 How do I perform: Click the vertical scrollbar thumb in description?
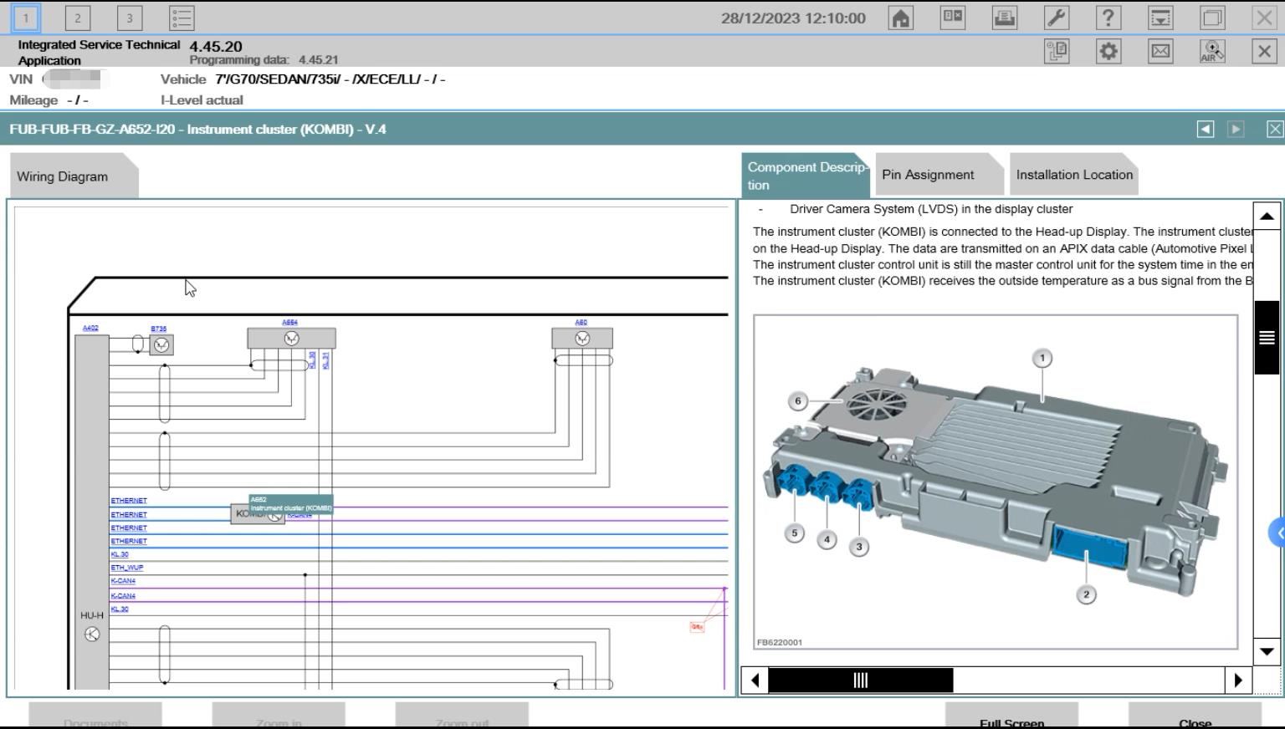pyautogui.click(x=1267, y=337)
